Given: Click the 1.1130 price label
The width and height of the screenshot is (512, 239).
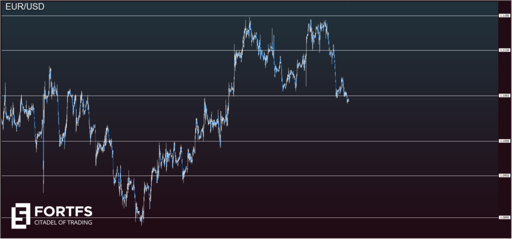Looking at the screenshot, I should [504, 50].
